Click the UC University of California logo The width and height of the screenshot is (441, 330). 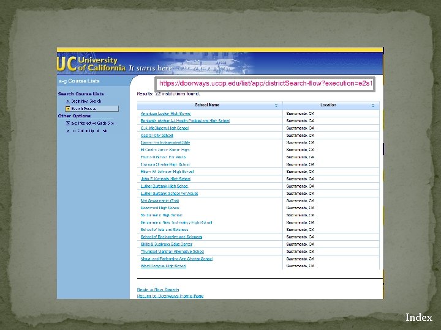click(x=91, y=64)
